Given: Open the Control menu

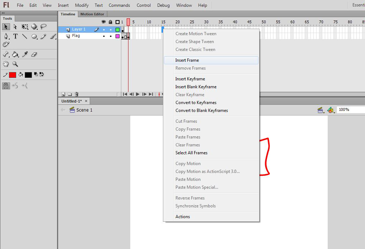Looking at the screenshot, I should pos(144,5).
